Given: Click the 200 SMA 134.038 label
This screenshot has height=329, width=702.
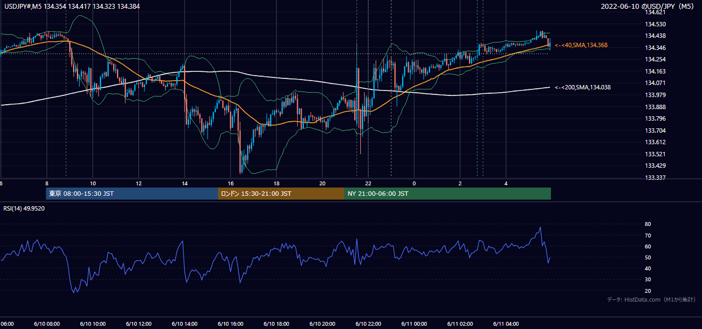Looking at the screenshot, I should (x=583, y=87).
